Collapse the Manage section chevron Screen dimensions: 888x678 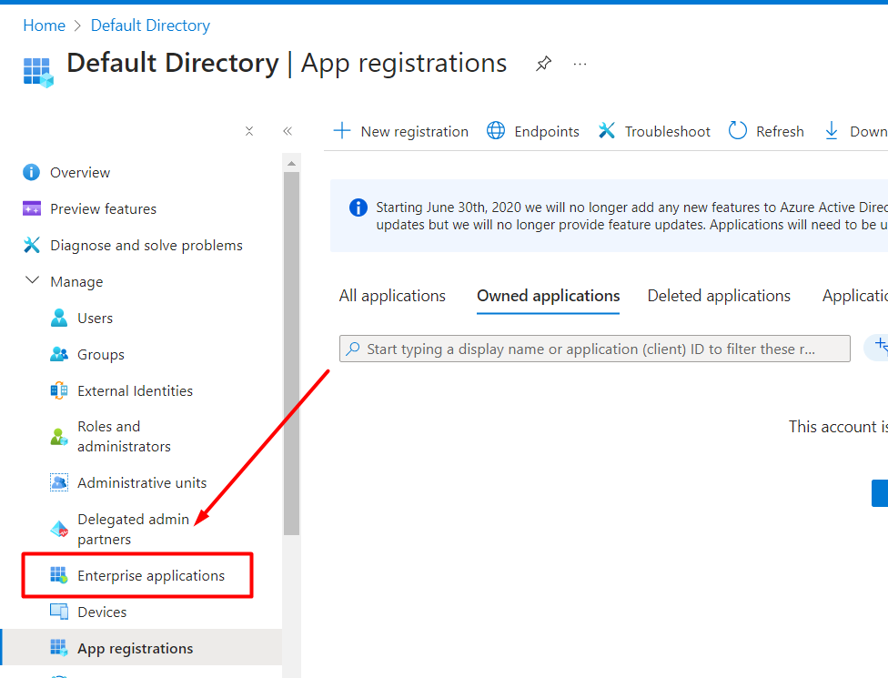(32, 280)
